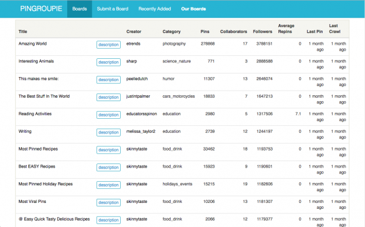Open This makes me smile title
The image size is (365, 227).
click(x=38, y=79)
